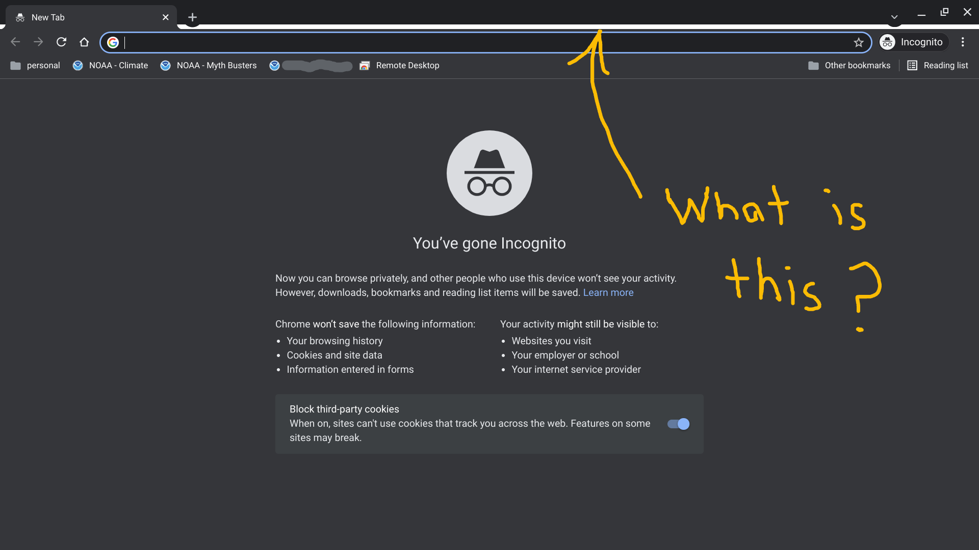Open the Home page icon
Image resolution: width=979 pixels, height=550 pixels.
84,42
